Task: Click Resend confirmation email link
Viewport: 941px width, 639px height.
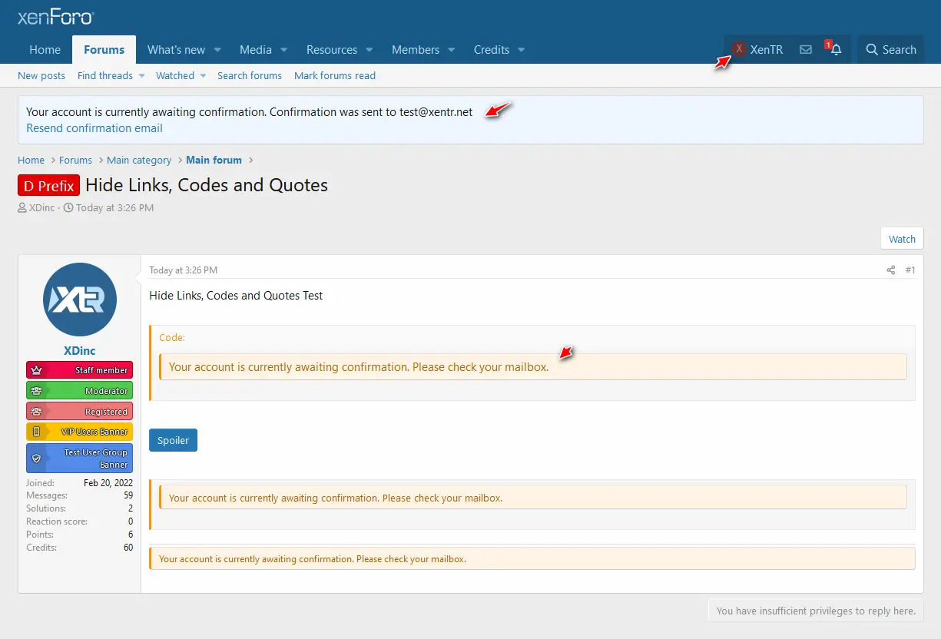Action: point(94,128)
